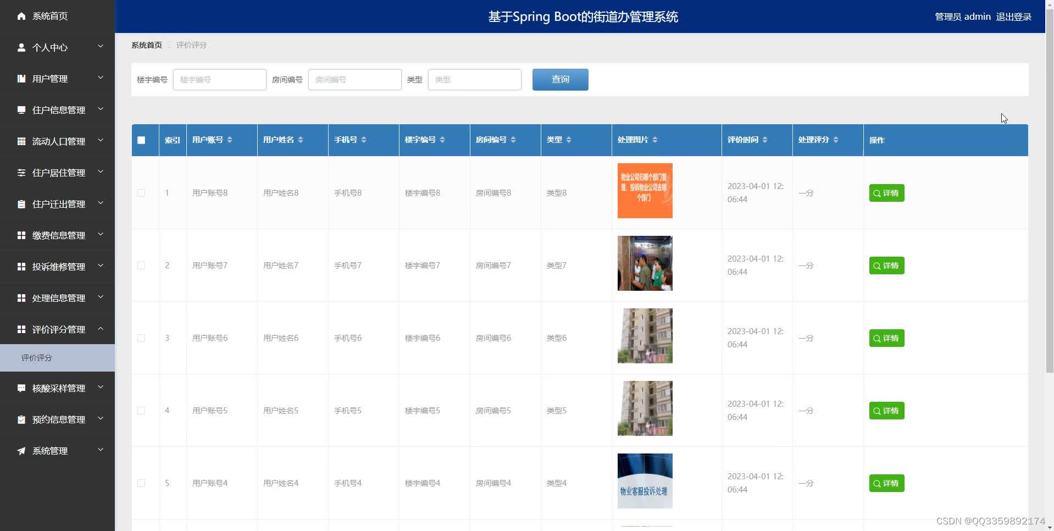Click inside the 楼宇编号 input field
1054x531 pixels.
[219, 79]
